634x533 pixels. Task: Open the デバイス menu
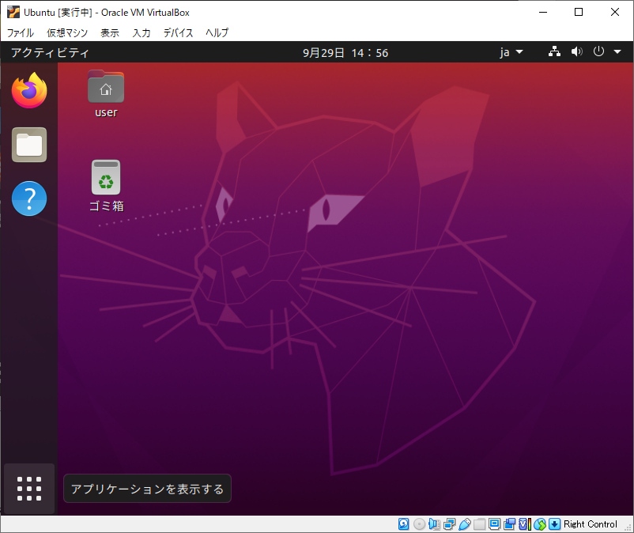click(x=178, y=32)
